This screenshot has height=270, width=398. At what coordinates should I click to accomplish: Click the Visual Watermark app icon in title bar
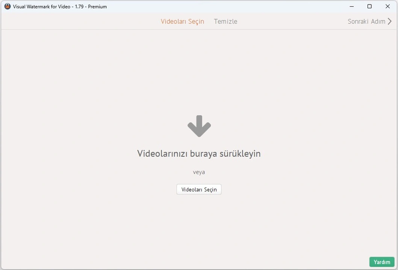8,6
